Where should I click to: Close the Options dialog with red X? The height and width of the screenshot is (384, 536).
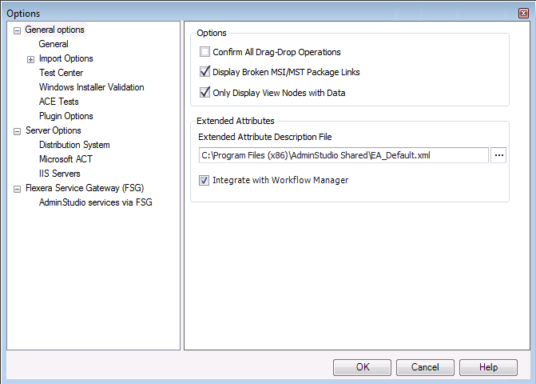coord(523,13)
